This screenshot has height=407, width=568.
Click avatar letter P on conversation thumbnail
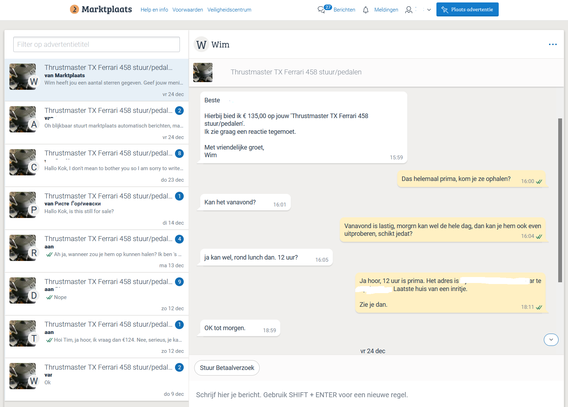(x=34, y=210)
